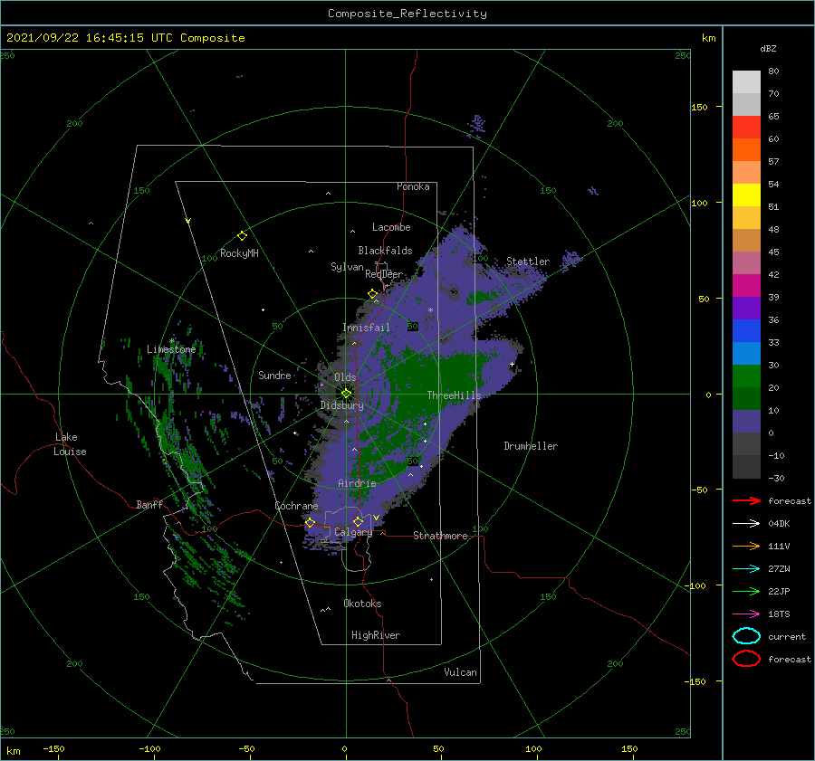Image resolution: width=815 pixels, height=761 pixels.
Task: Click the 65 dBZ red swatch
Action: (x=746, y=127)
